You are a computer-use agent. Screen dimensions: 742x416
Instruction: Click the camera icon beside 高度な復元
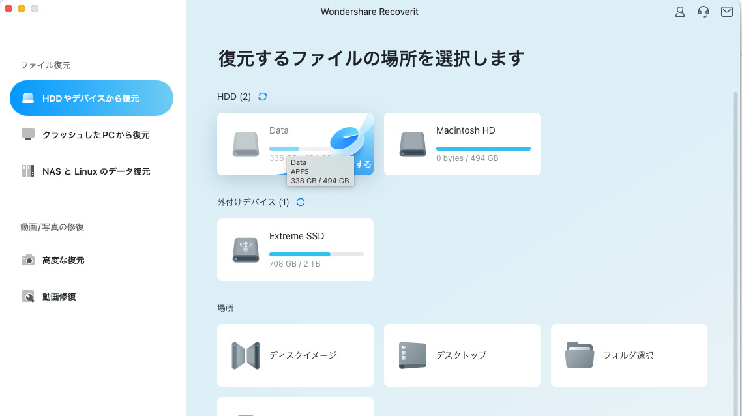28,260
